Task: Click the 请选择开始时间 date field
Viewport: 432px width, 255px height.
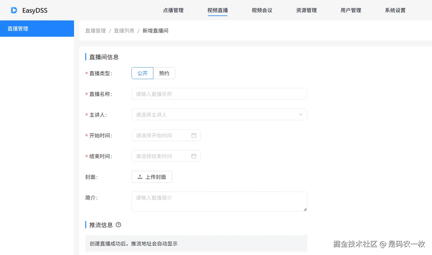Action: (x=166, y=135)
